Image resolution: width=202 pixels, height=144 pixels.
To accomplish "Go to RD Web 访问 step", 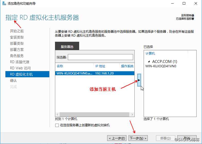I will 20,68.
